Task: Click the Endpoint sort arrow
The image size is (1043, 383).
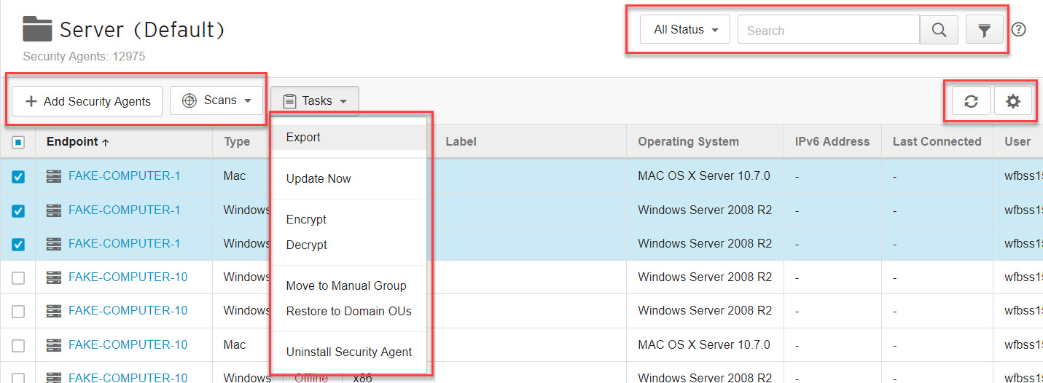Action: coord(106,143)
